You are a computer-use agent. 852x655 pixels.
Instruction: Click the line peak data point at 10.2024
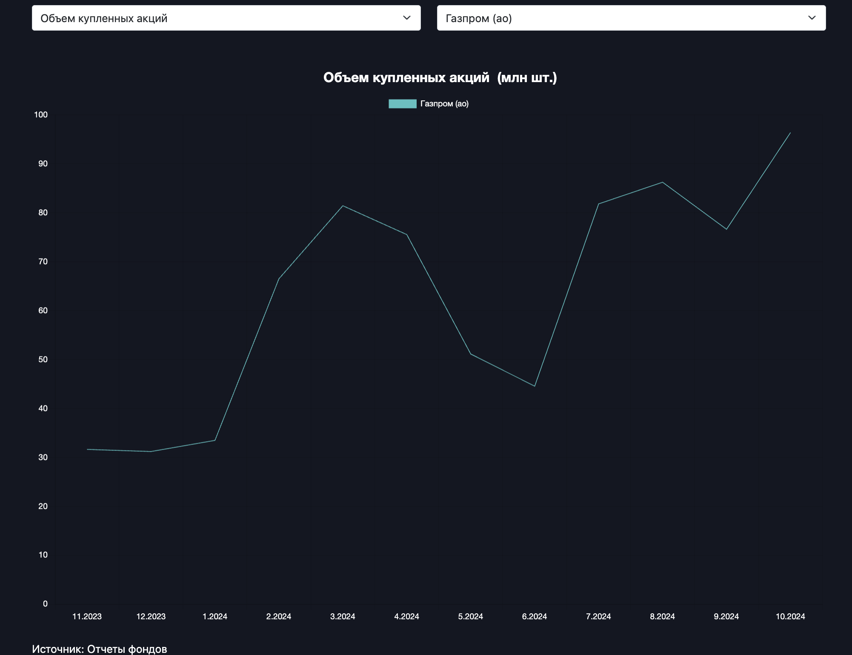tap(790, 133)
